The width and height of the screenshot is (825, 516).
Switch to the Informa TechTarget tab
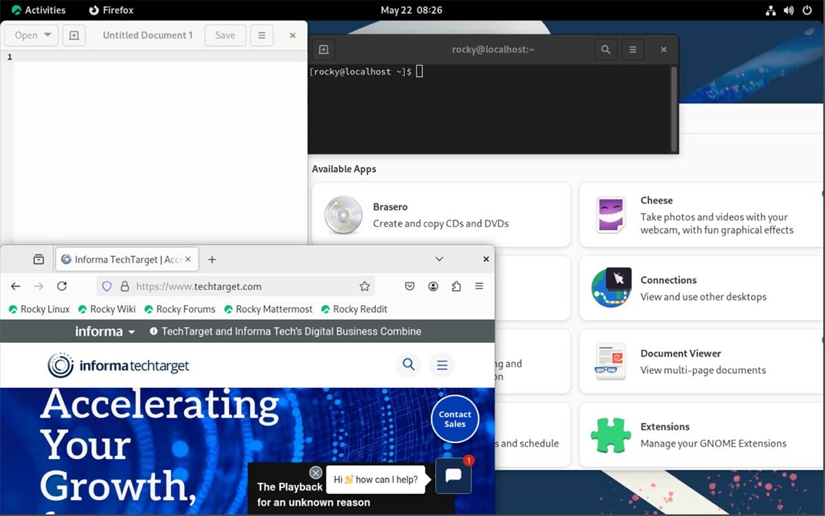[124, 259]
